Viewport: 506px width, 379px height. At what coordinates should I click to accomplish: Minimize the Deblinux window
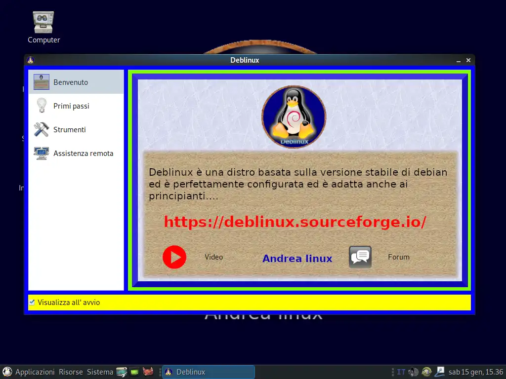click(458, 61)
